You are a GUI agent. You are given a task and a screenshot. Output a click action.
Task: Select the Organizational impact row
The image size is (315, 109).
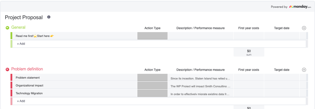click(x=29, y=86)
